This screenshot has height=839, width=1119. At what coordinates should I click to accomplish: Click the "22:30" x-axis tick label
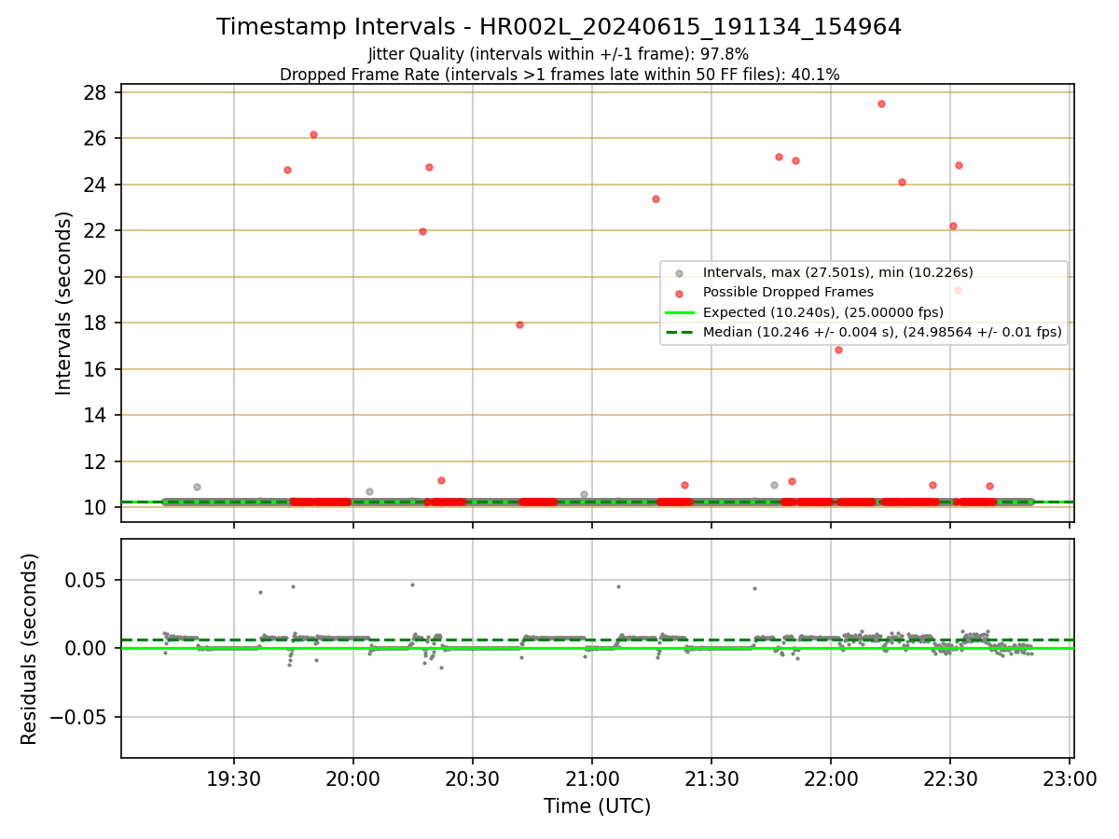(950, 778)
